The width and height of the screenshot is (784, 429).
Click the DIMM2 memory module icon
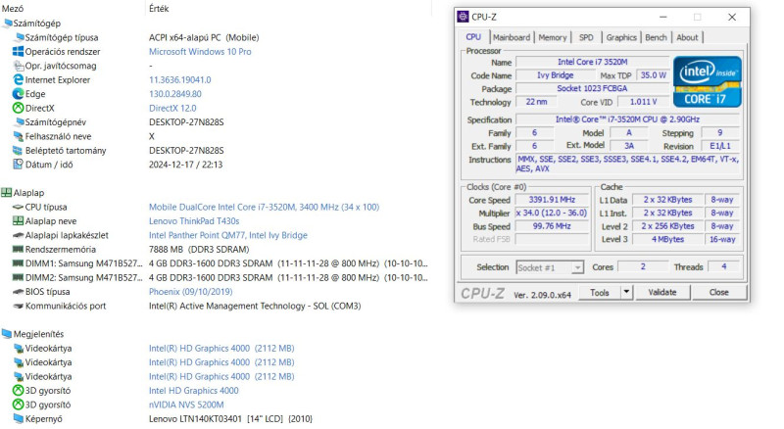[18, 277]
